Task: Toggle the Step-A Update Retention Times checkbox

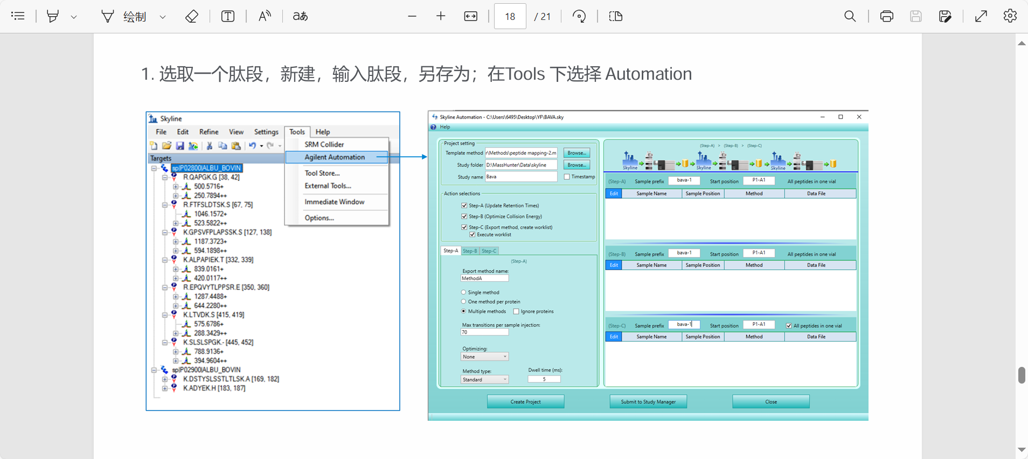Action: 464,205
